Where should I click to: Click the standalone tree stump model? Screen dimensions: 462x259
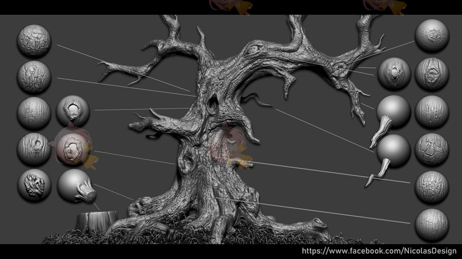point(96,221)
